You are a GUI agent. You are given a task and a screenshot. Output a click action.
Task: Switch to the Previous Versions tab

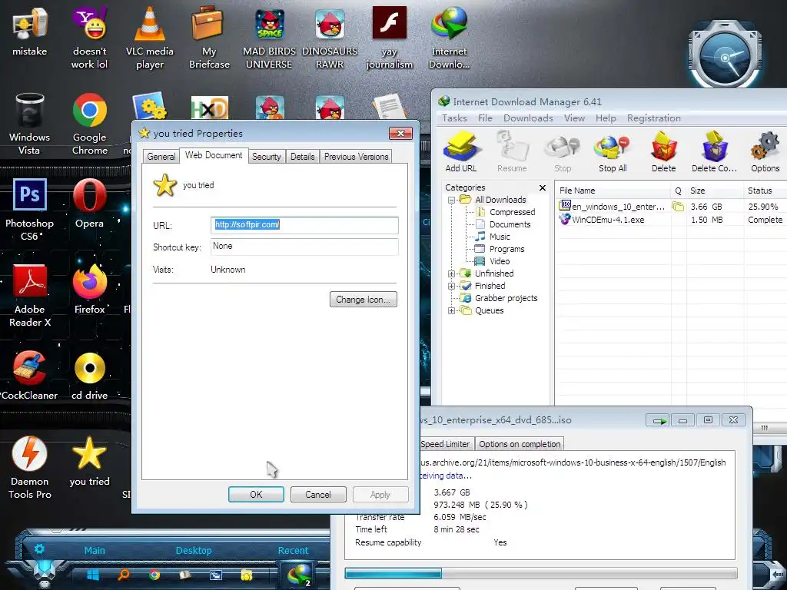356,157
